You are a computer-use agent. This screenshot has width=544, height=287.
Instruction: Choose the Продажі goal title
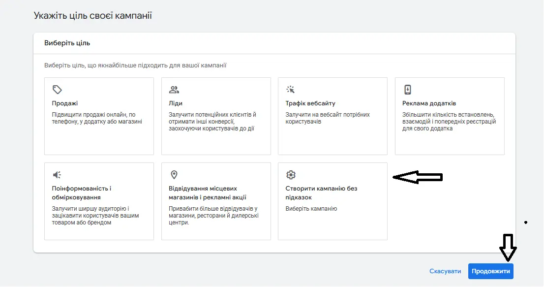coord(65,103)
